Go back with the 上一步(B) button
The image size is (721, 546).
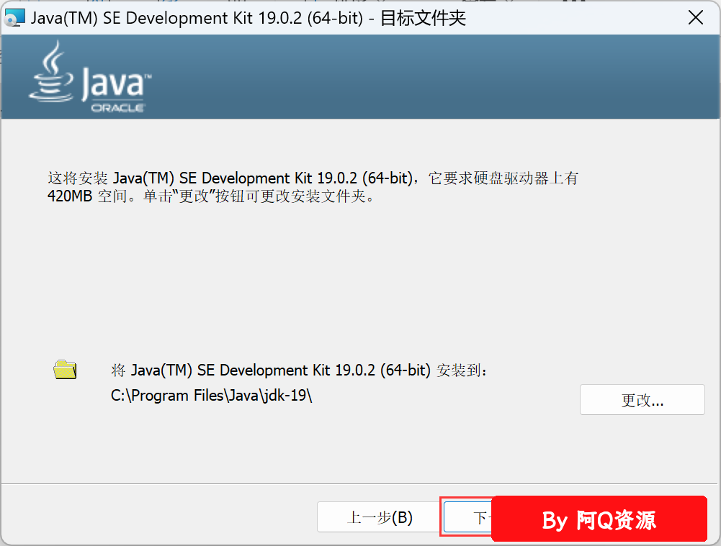379,517
